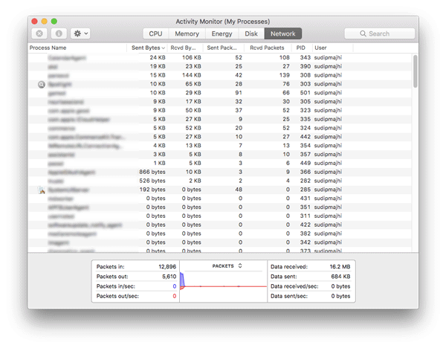Select the row with PID 311
Viewport: 446px width, 348px height.
220,216
